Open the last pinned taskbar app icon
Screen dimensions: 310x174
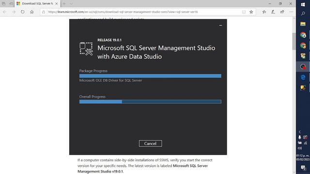303,87
